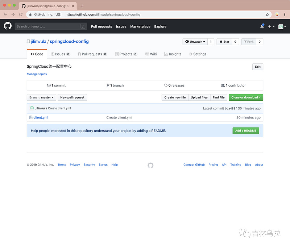Open the notifications bell

pos(262,26)
